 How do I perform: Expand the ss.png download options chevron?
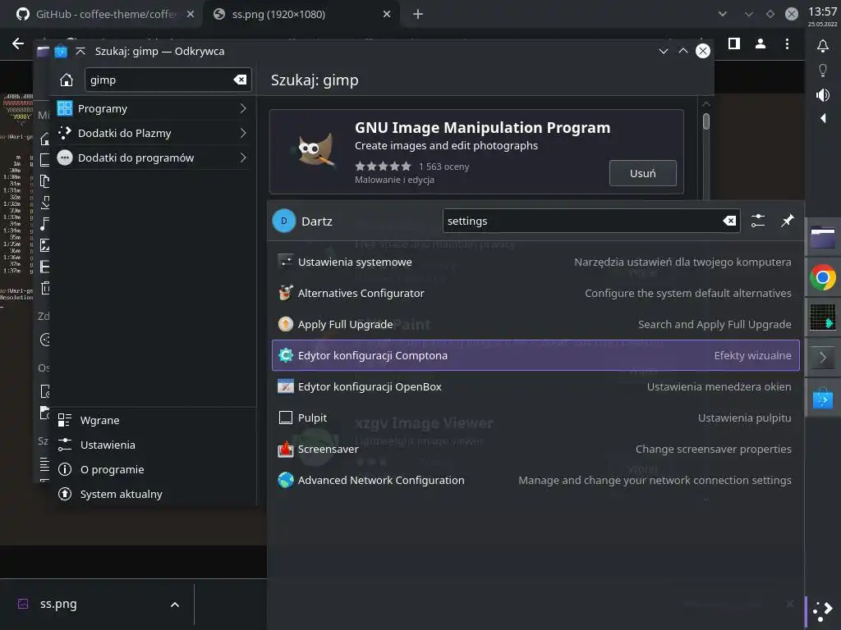point(175,605)
